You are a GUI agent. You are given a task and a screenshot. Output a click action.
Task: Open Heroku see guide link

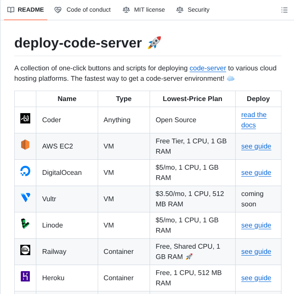click(x=256, y=278)
